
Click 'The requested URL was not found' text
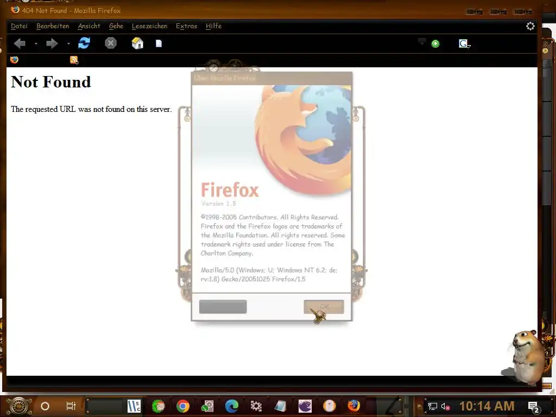tap(91, 109)
